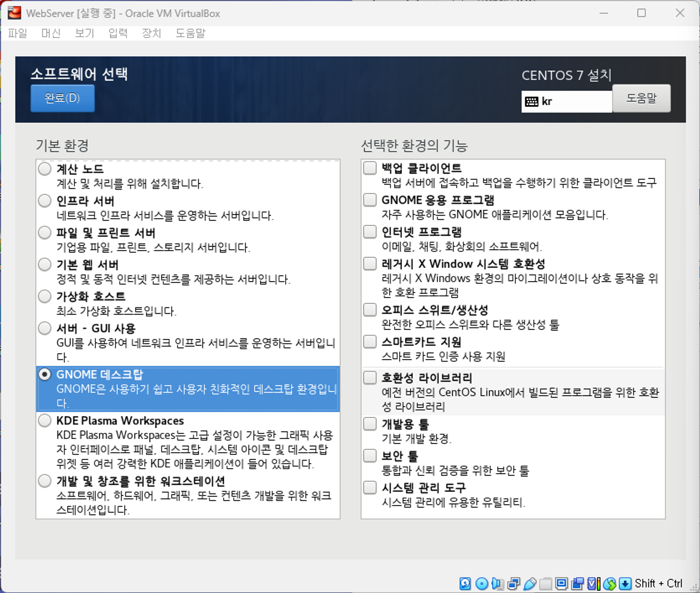The height and width of the screenshot is (593, 700).
Task: Tick the 인터넷 프로그램 checkbox
Action: pos(370,232)
